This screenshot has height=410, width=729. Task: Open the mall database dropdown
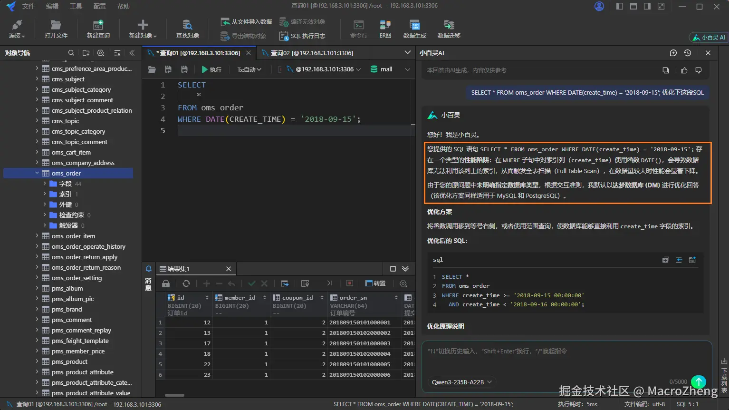coord(390,69)
